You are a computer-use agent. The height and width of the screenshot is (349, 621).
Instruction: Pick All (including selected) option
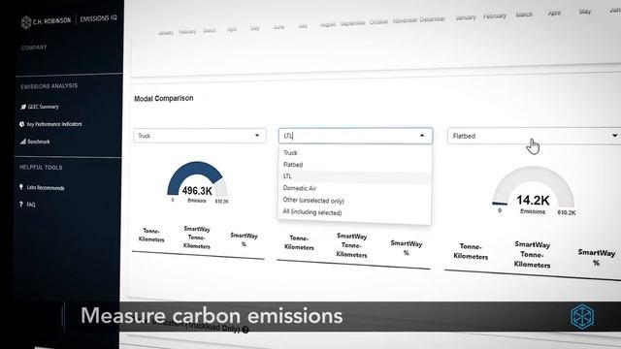coord(355,212)
